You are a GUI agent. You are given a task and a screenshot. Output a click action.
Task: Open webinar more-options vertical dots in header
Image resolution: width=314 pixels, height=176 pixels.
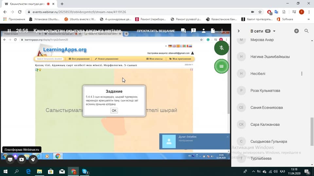point(222,31)
